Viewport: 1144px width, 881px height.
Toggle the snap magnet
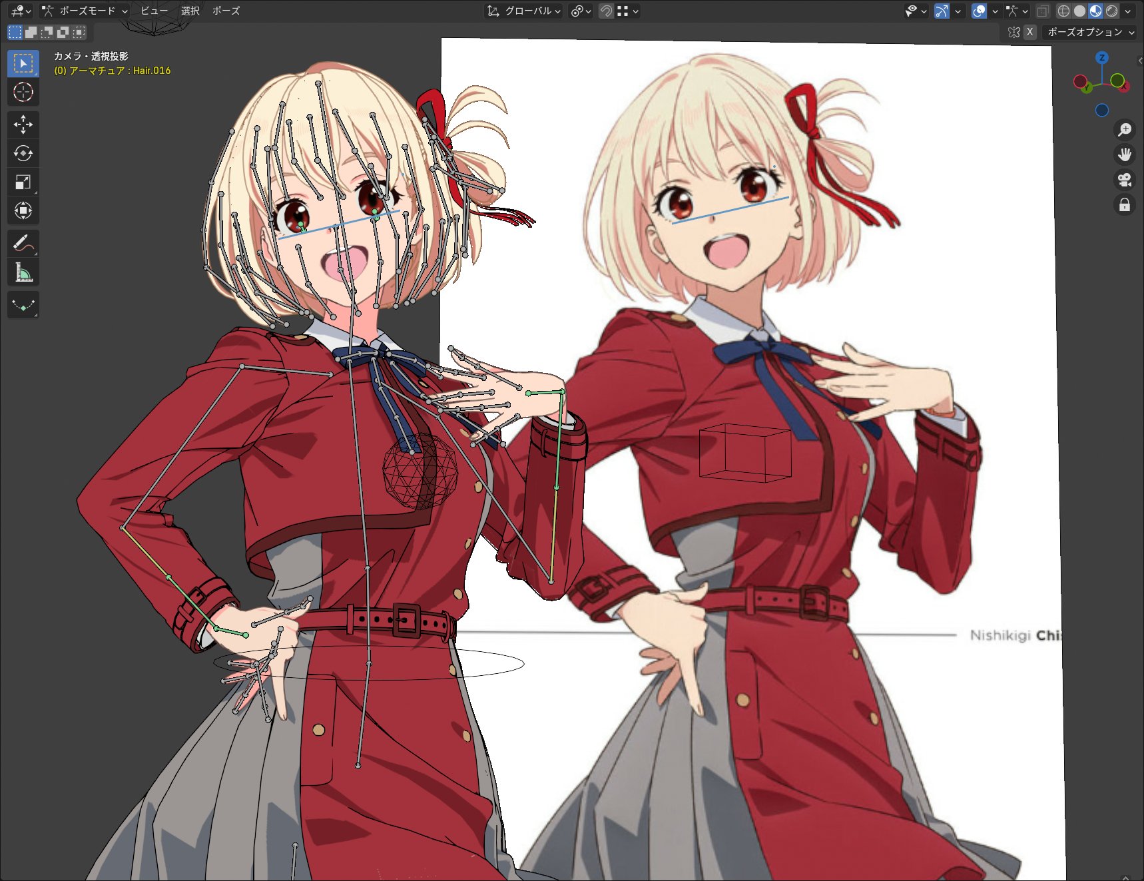606,11
